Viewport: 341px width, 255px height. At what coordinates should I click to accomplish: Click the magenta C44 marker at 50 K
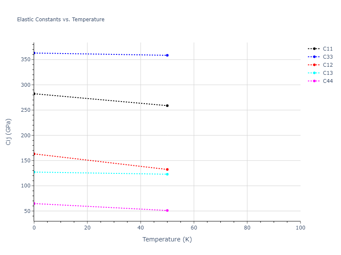[x=167, y=210]
